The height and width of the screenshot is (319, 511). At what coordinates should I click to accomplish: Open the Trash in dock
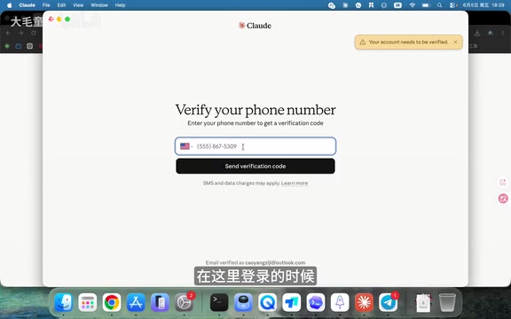[447, 302]
